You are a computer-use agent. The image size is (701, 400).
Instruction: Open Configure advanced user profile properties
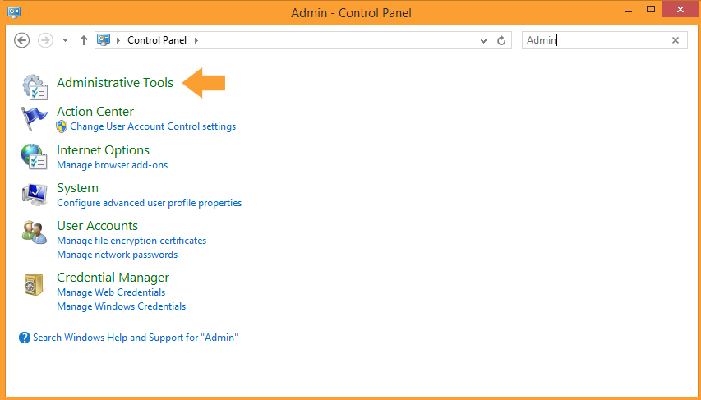150,203
